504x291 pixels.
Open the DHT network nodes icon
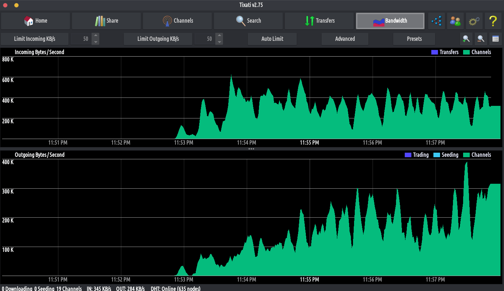[437, 21]
